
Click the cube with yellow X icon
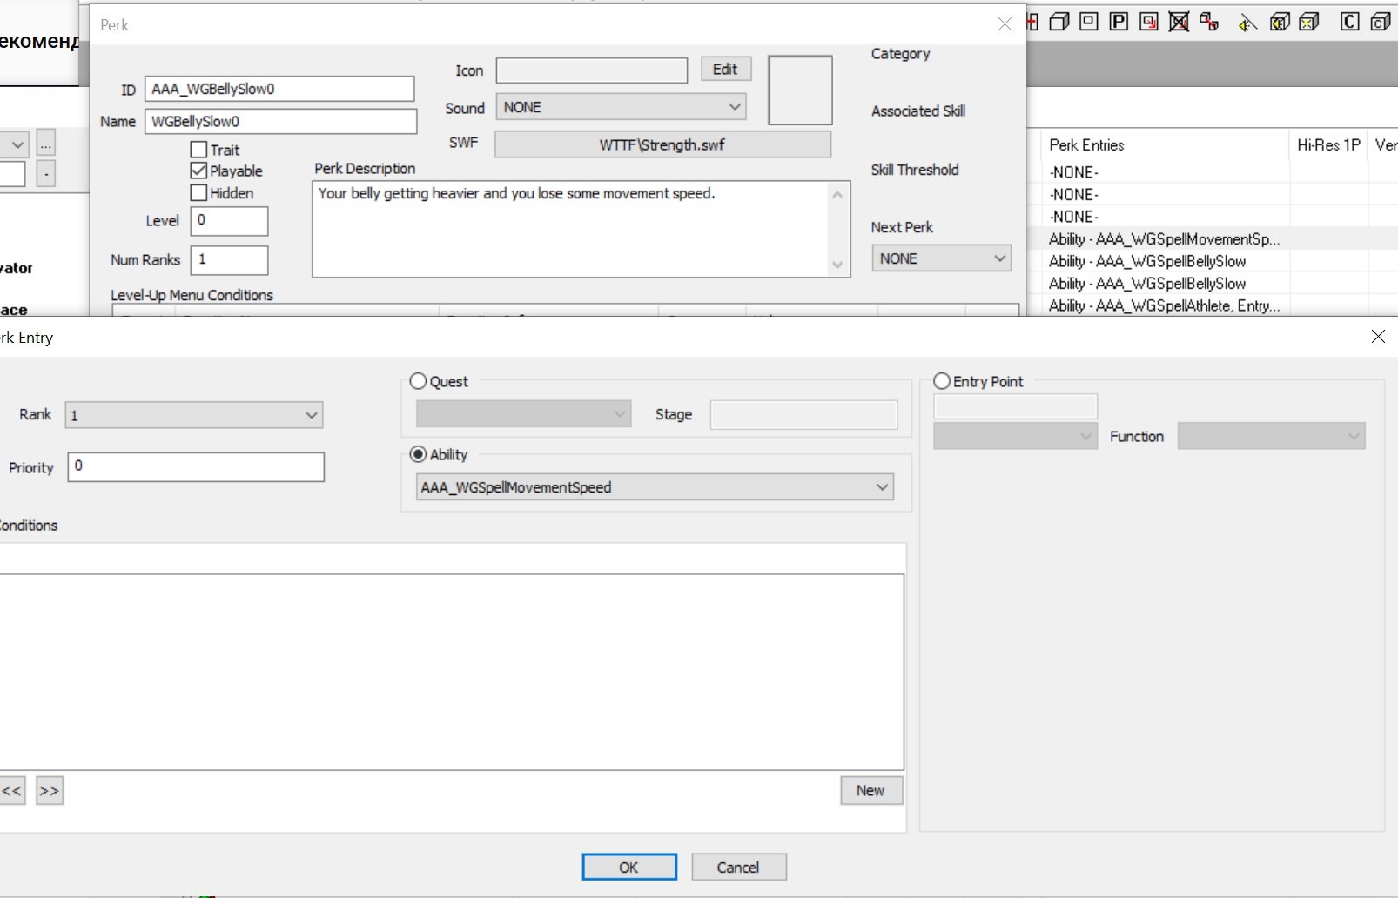click(x=1309, y=22)
